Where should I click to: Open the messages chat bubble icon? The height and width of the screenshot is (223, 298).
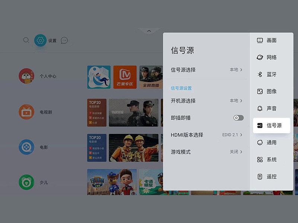64,41
